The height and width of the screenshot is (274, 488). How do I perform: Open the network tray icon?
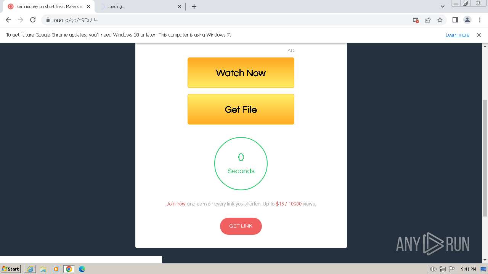(x=443, y=269)
